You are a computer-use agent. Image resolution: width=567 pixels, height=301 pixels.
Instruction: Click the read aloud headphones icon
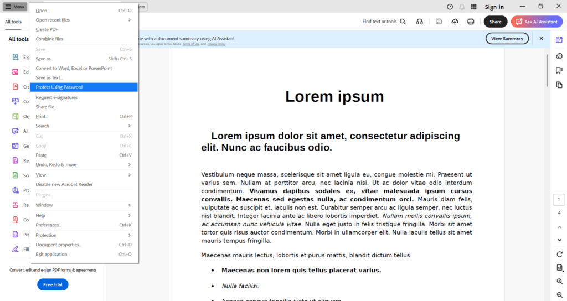click(x=420, y=22)
